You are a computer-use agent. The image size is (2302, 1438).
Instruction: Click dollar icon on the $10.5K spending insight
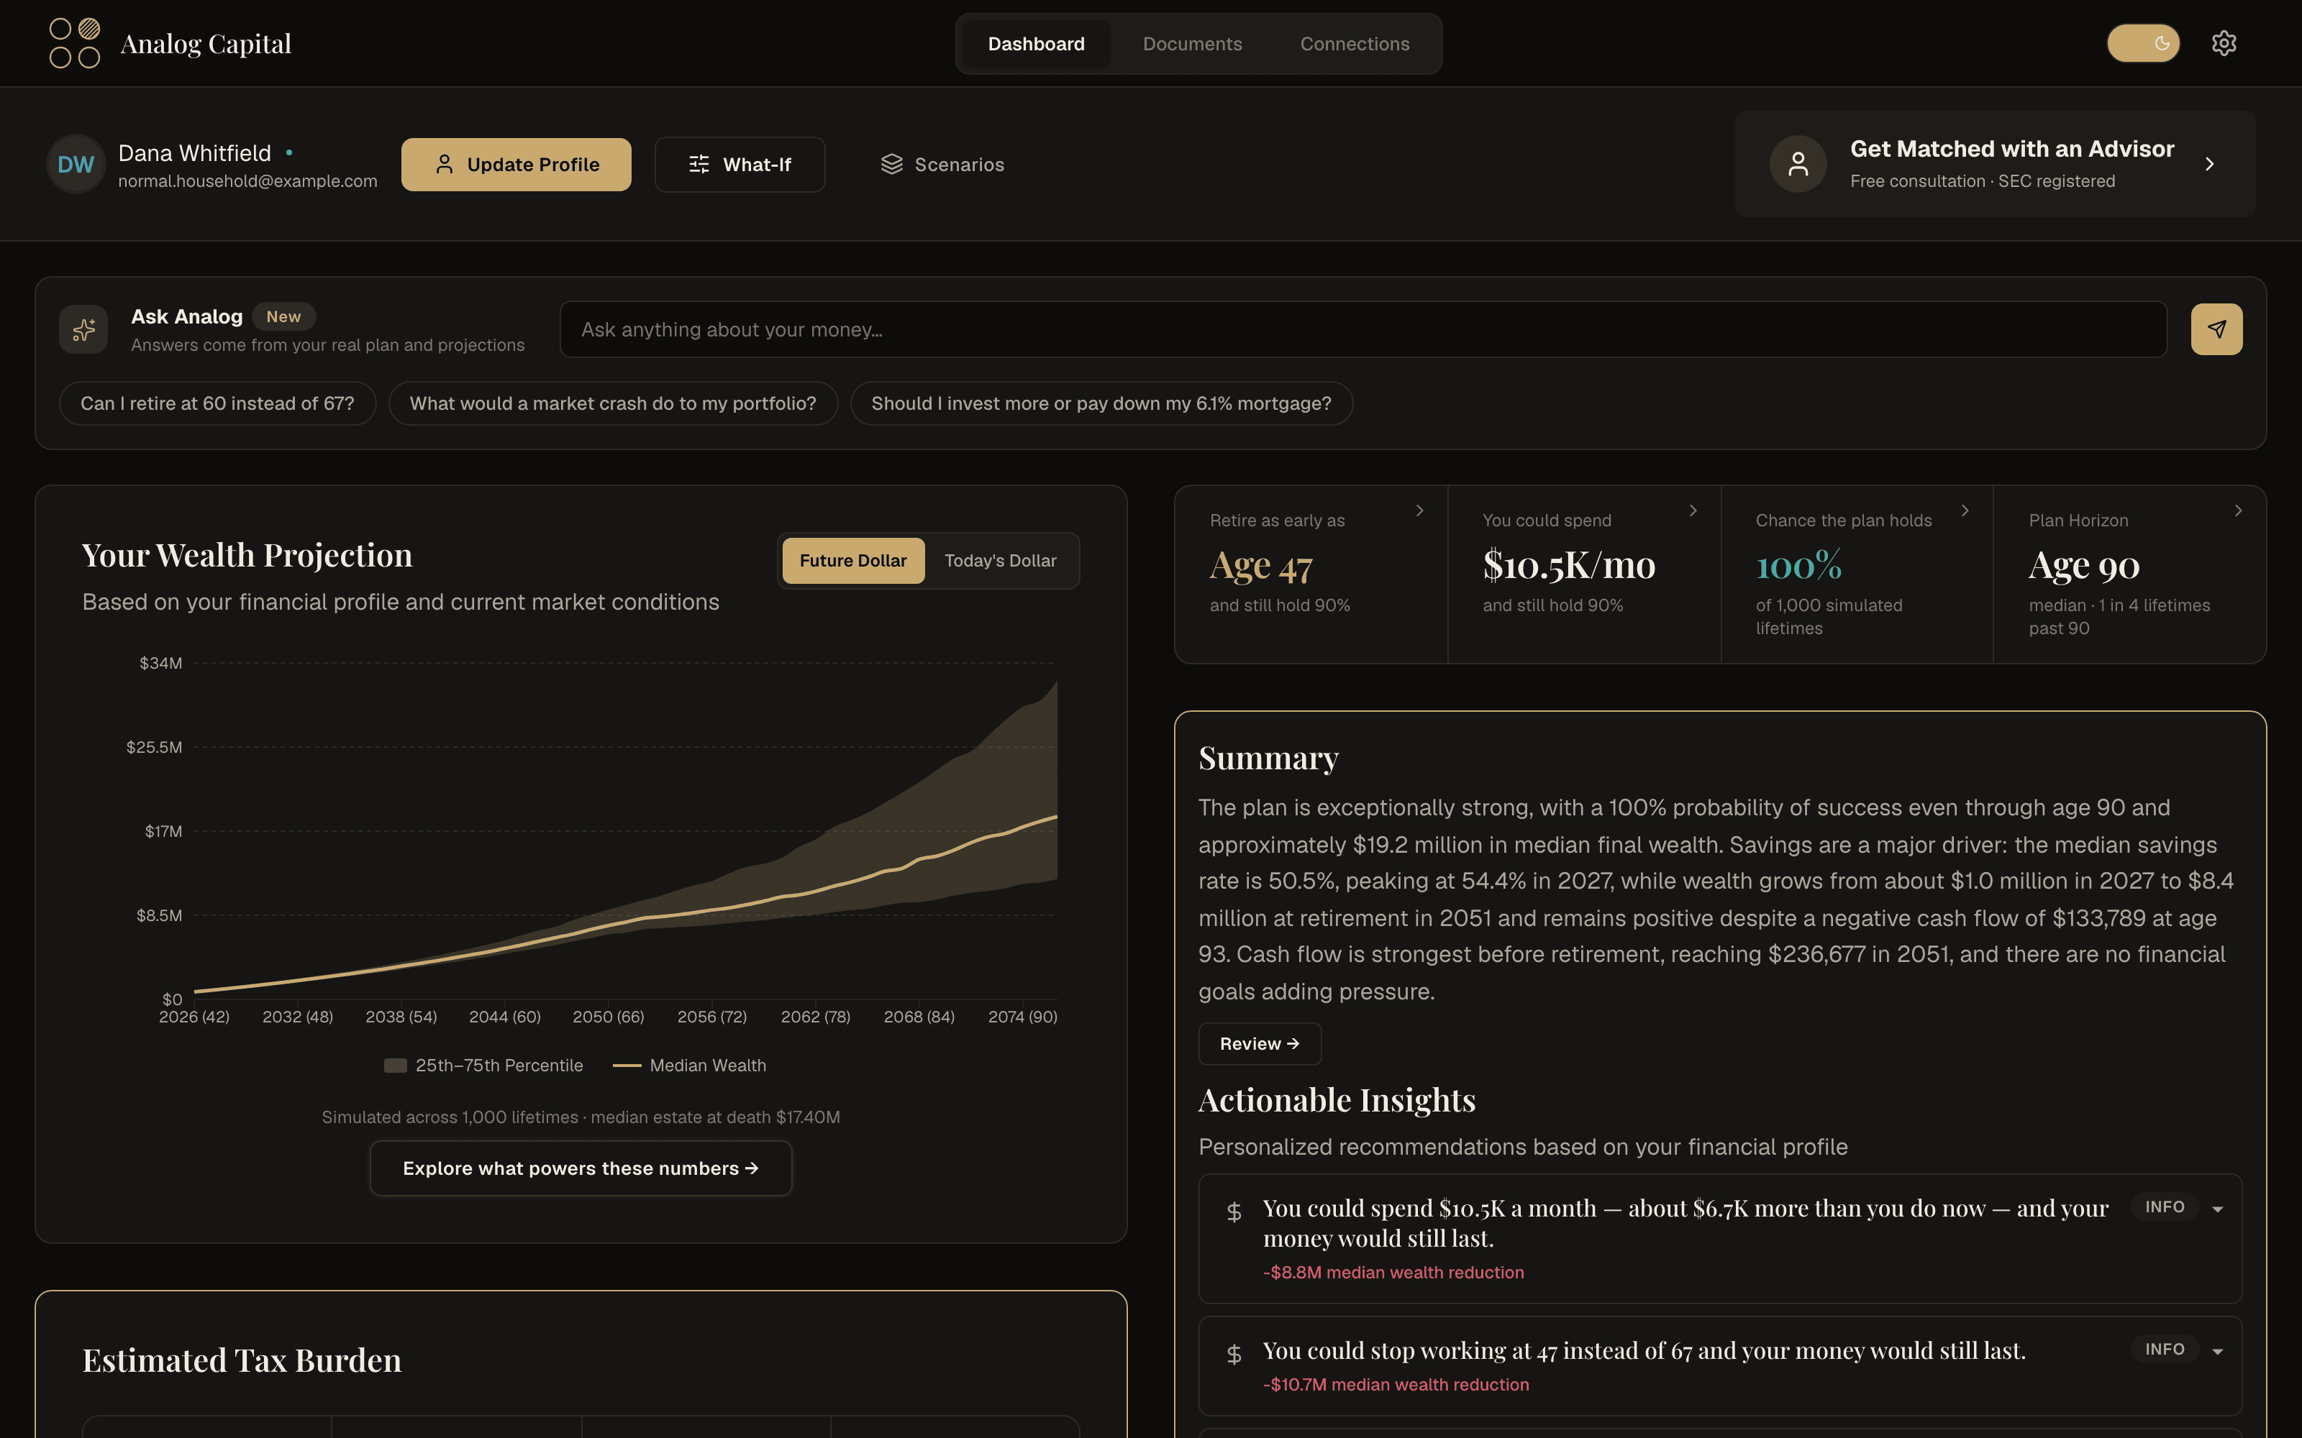pyautogui.click(x=1234, y=1212)
